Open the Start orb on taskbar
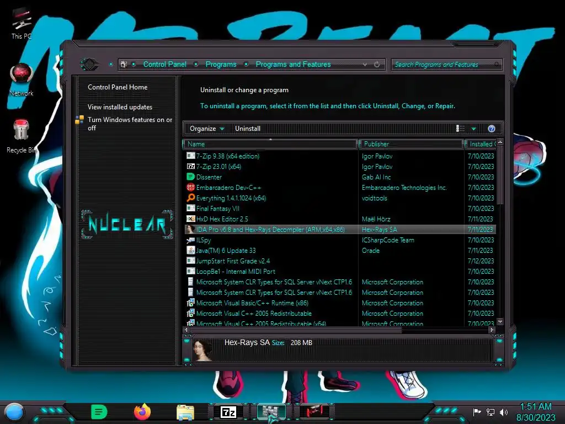This screenshot has width=565, height=424. [14, 412]
